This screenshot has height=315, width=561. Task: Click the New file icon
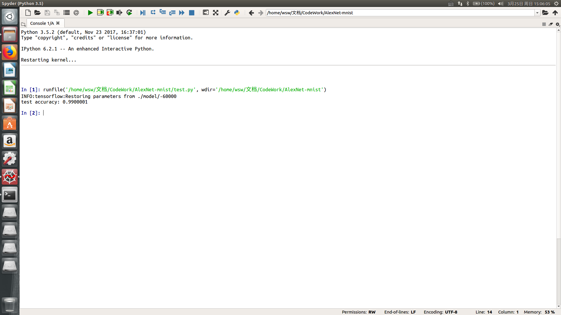28,13
